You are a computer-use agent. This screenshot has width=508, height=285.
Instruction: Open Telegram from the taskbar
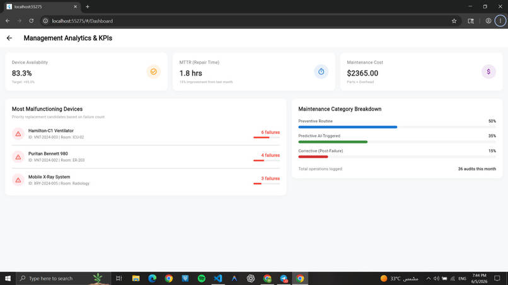284,278
